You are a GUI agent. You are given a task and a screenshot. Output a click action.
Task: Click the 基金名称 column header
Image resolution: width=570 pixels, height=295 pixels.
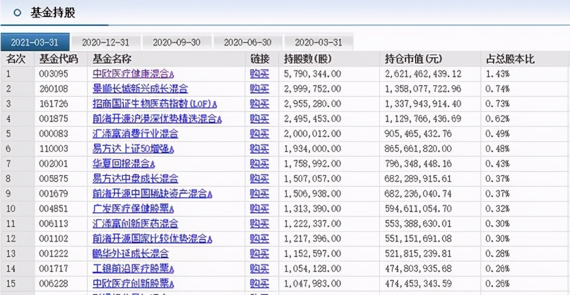(112, 59)
